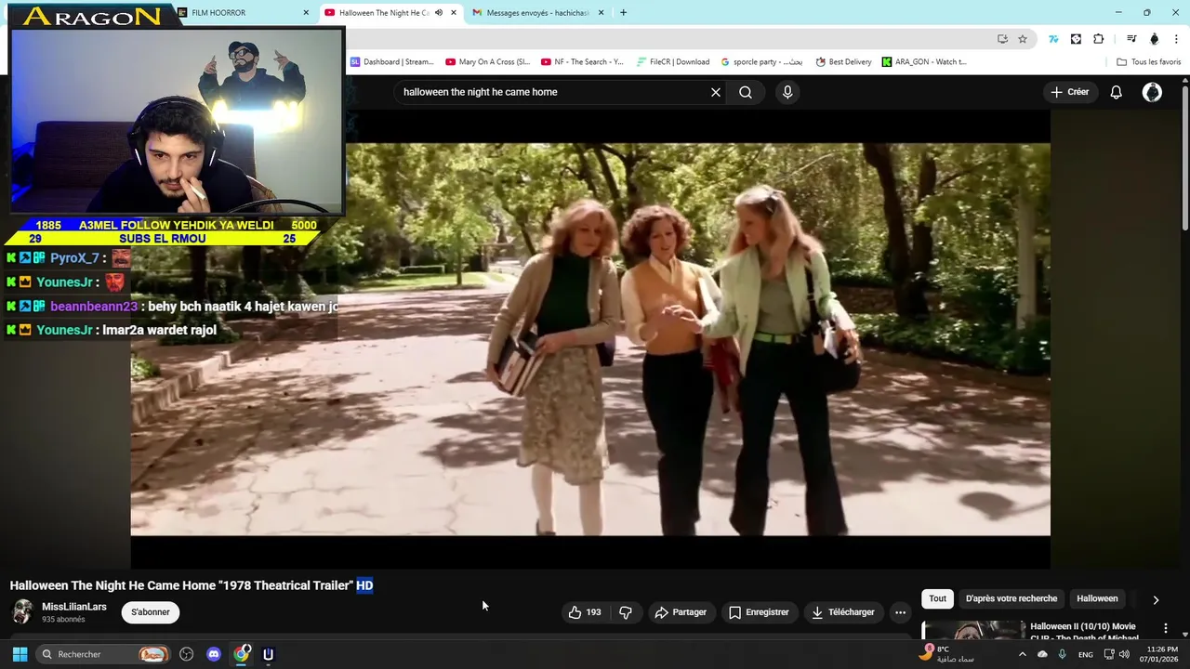Open the MissLilianLars channel name
Screen dimensions: 1190x669
pos(74,607)
